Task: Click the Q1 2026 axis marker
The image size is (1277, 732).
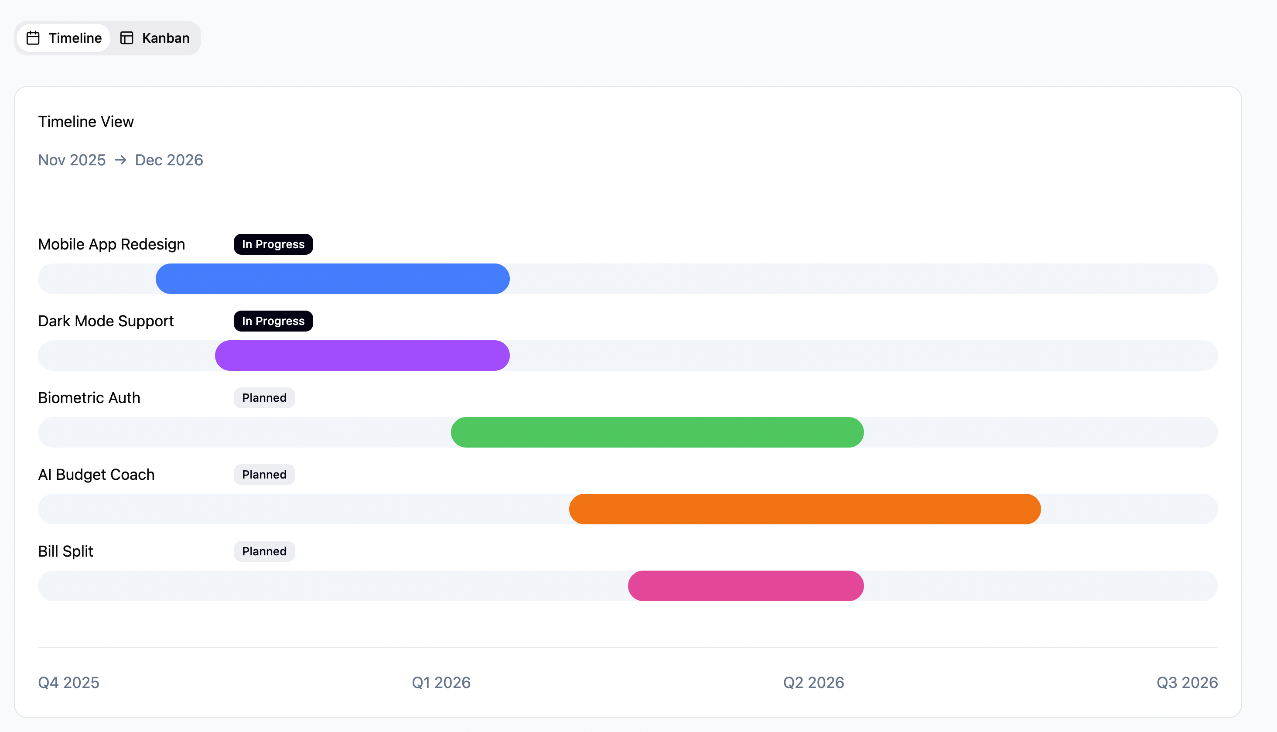Action: click(441, 682)
